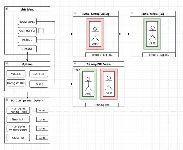The image size is (183, 150).
Task: Collapse the Social Media (Go) container
Action: [132, 13]
